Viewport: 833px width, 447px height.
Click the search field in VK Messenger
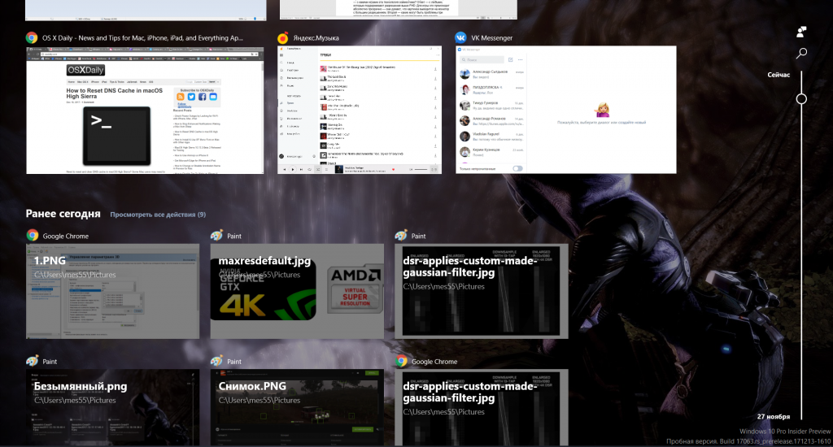click(482, 59)
